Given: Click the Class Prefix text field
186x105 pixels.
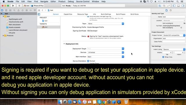Looking at the screenshot, I should click(174, 41).
